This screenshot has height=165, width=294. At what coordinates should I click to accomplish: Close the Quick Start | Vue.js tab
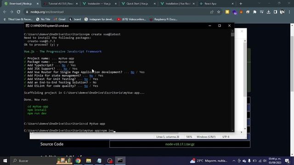[155, 4]
